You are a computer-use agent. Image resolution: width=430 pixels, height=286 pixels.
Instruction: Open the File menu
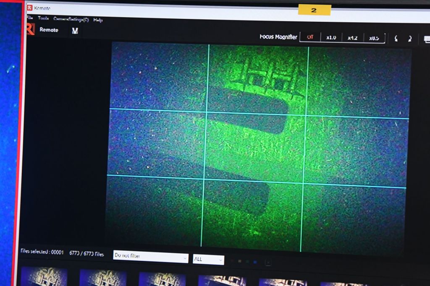[x=29, y=18]
